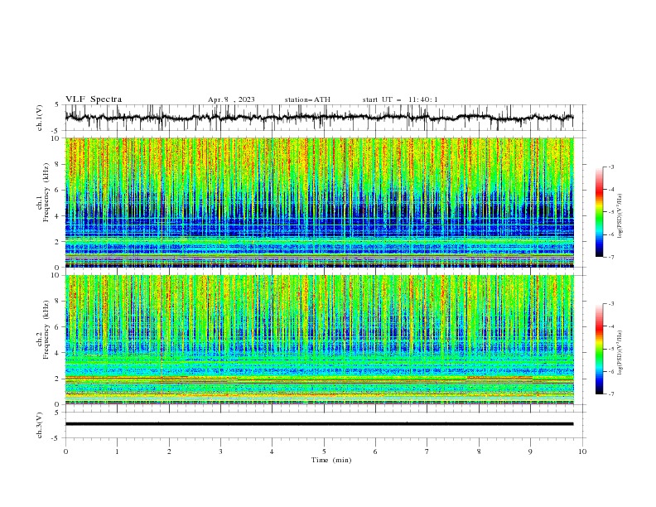
Task: Click tick "4" on the Time axis
Action: tap(272, 451)
